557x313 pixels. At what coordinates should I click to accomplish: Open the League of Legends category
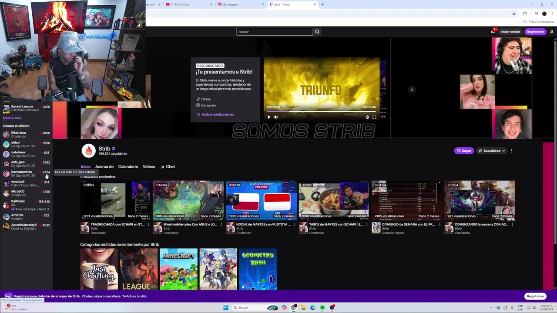point(139,269)
